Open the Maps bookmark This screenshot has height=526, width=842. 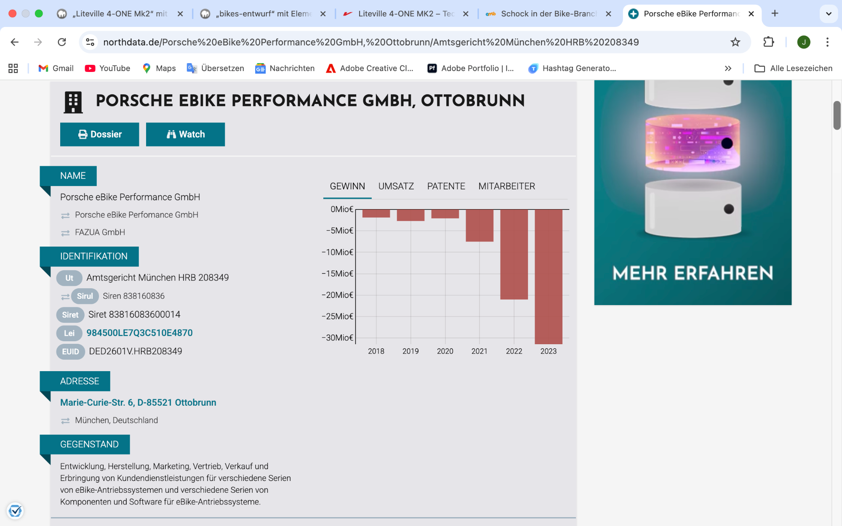tap(159, 68)
